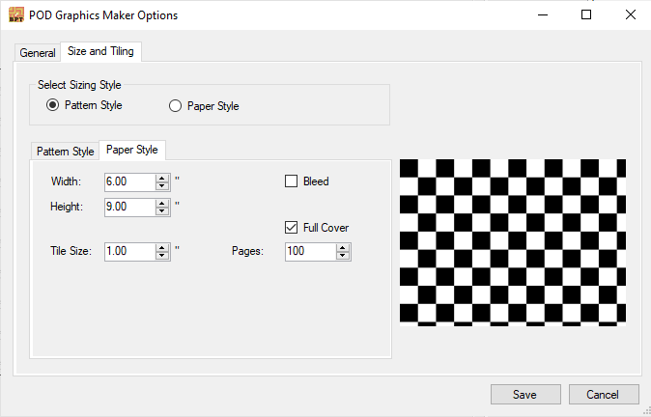Raise Tile Size with the up arrow
The height and width of the screenshot is (417, 651).
point(162,248)
